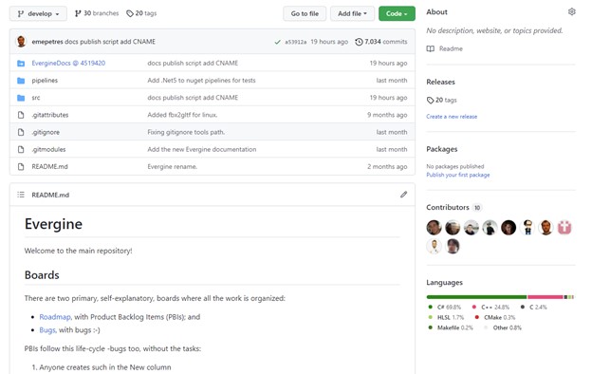Click the README.md file icon in list
Image resolution: width=592 pixels, height=374 pixels.
coord(21,167)
